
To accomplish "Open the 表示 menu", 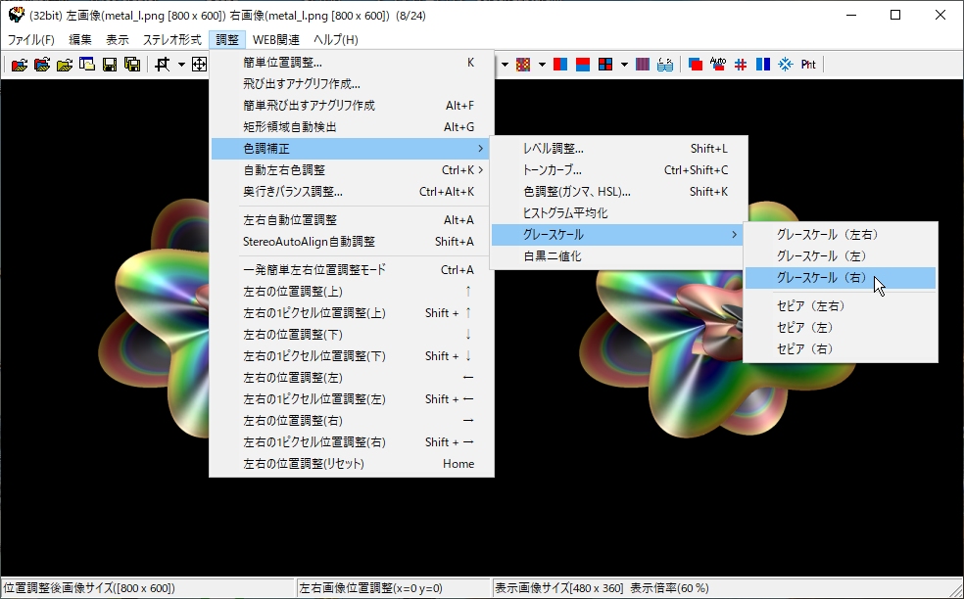I will point(118,40).
